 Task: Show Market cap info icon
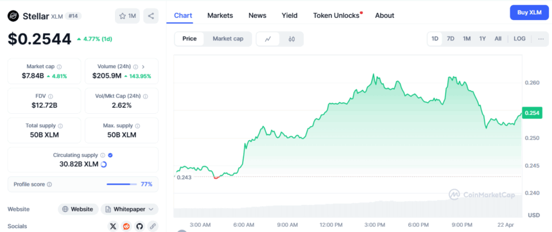[x=59, y=67]
